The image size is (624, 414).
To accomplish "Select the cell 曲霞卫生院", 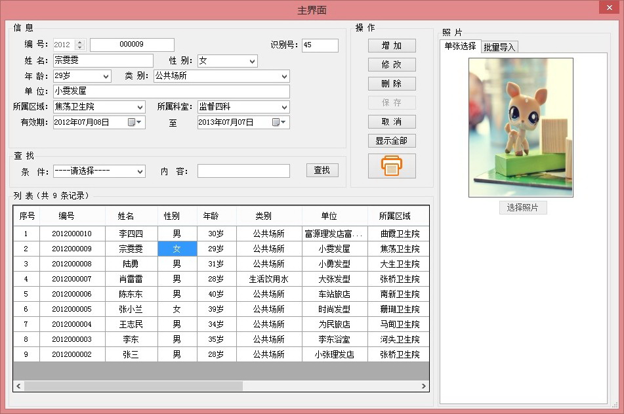I will click(x=398, y=234).
